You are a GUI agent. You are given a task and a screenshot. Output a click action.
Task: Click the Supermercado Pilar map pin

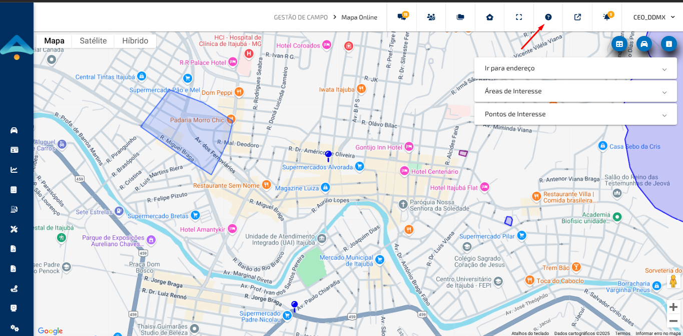tap(522, 235)
